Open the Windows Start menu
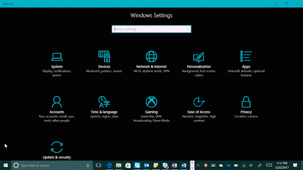Viewport: 303px width, 170px height. click(x=6, y=165)
